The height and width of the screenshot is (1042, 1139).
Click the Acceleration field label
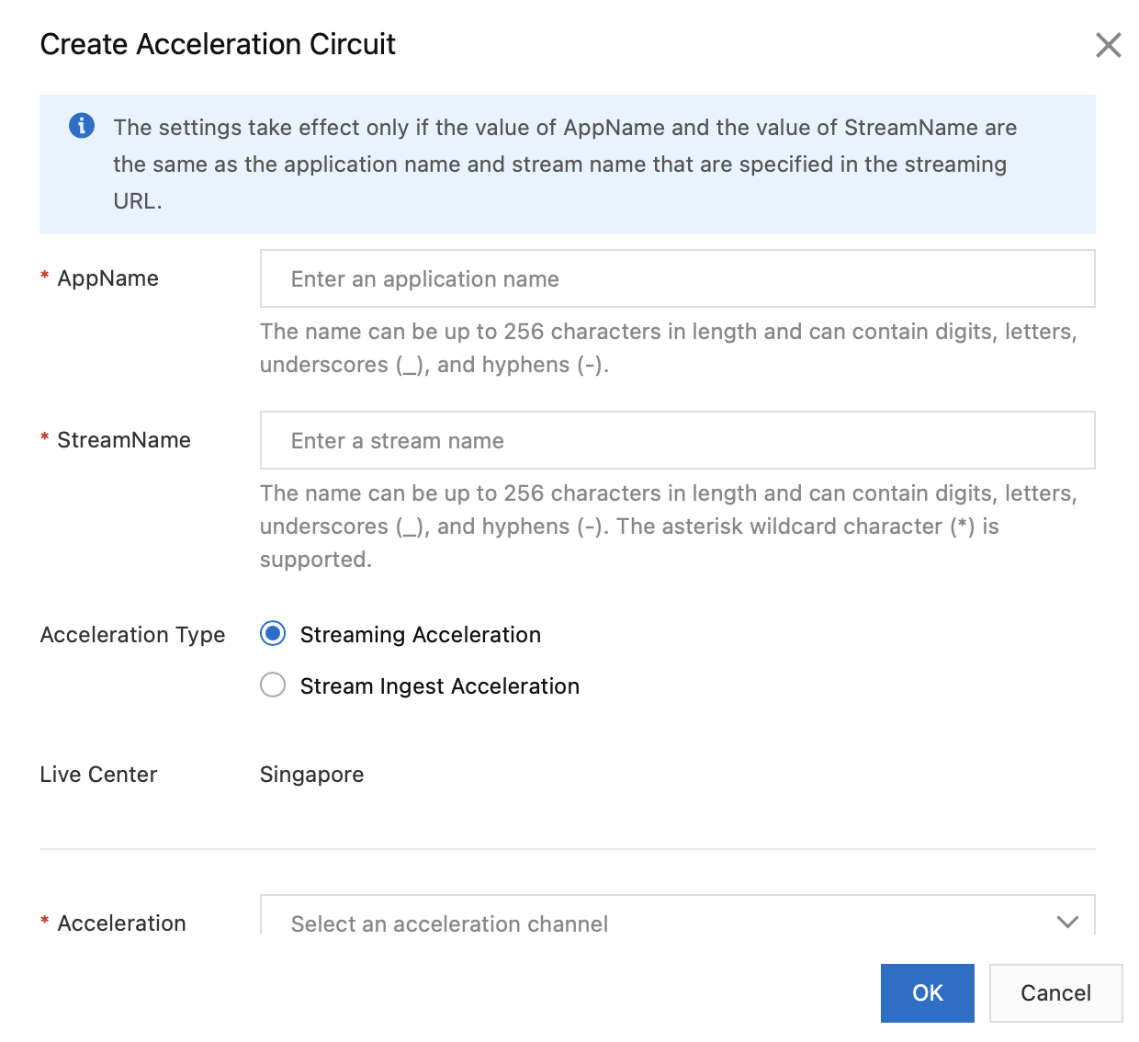tap(121, 923)
